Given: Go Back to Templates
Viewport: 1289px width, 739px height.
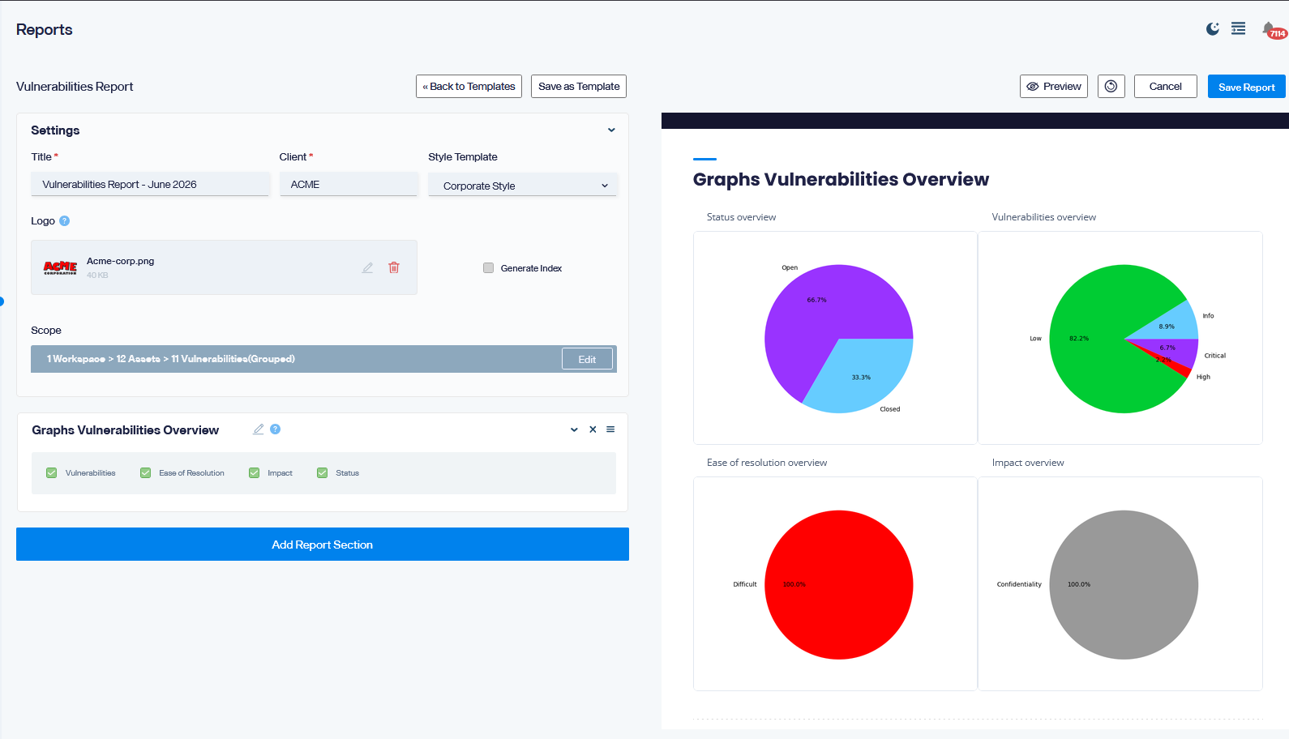Looking at the screenshot, I should [x=469, y=87].
